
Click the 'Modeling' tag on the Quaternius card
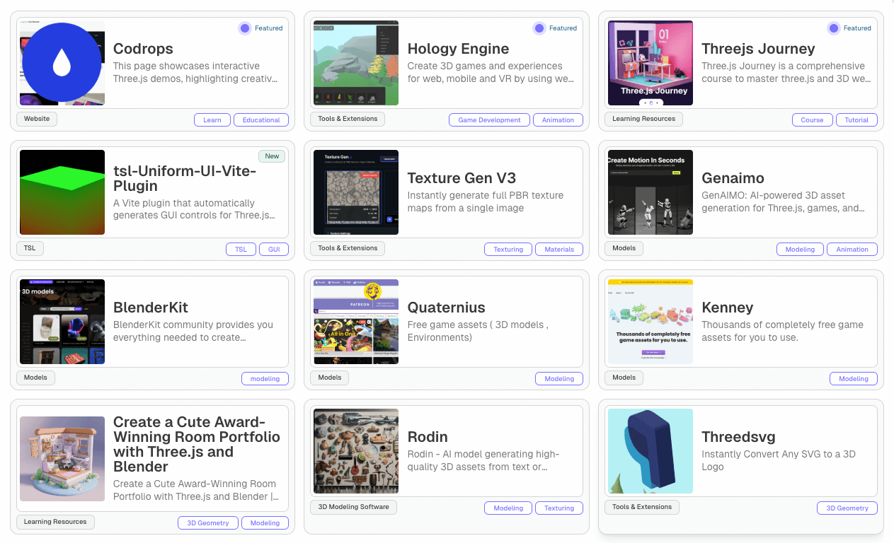pyautogui.click(x=559, y=378)
